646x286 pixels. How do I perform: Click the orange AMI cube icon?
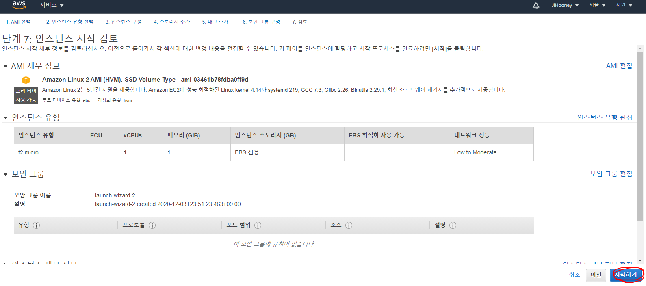26,80
